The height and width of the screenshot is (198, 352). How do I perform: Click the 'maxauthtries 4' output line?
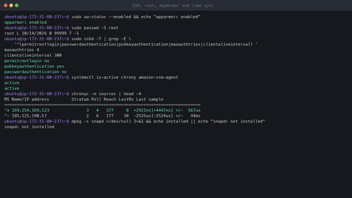click(x=22, y=50)
